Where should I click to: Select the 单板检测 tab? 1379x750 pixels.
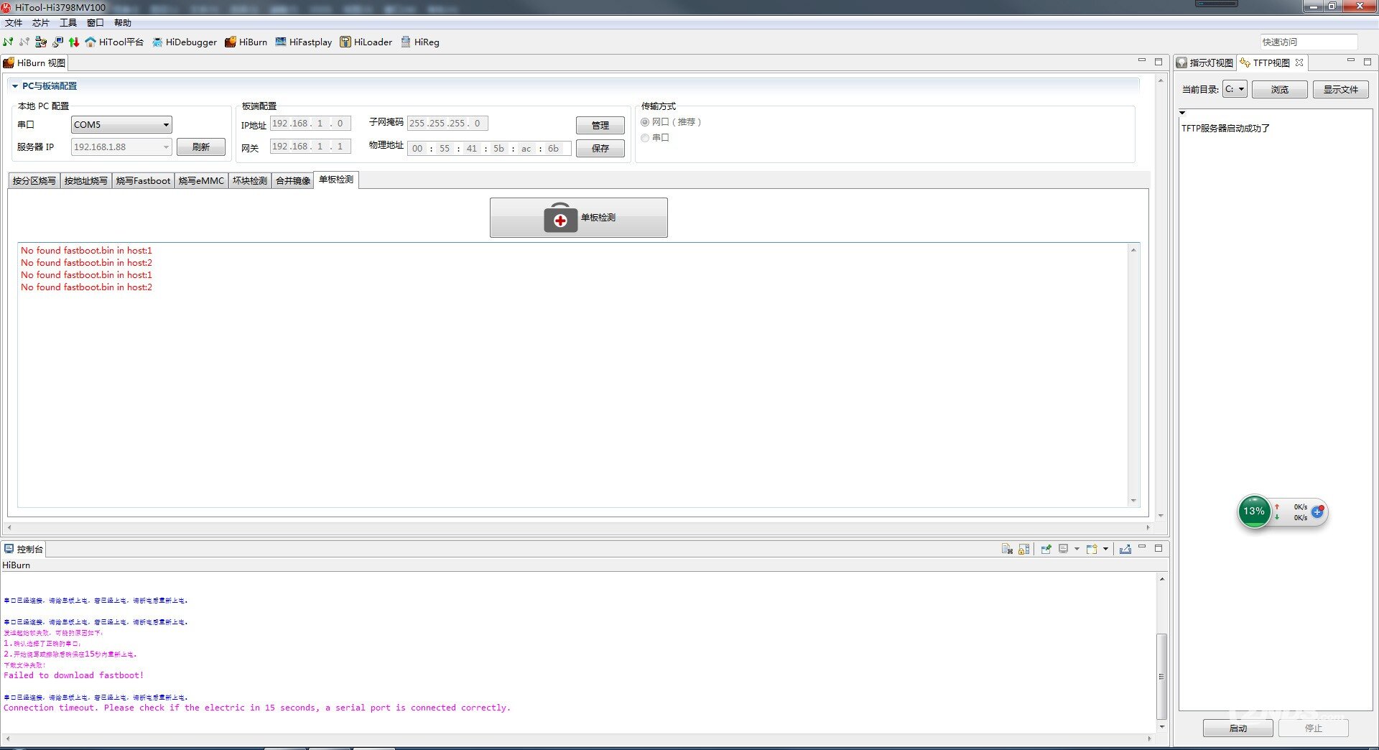pyautogui.click(x=336, y=180)
